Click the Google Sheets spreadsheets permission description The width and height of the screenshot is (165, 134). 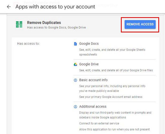pos(112,52)
